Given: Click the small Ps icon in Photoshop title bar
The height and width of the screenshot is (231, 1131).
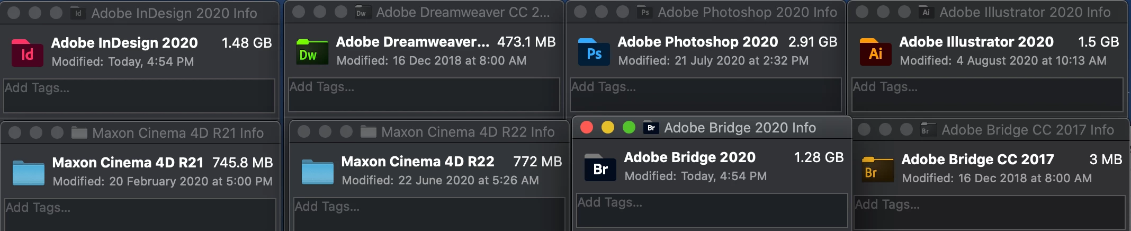Looking at the screenshot, I should (x=644, y=12).
